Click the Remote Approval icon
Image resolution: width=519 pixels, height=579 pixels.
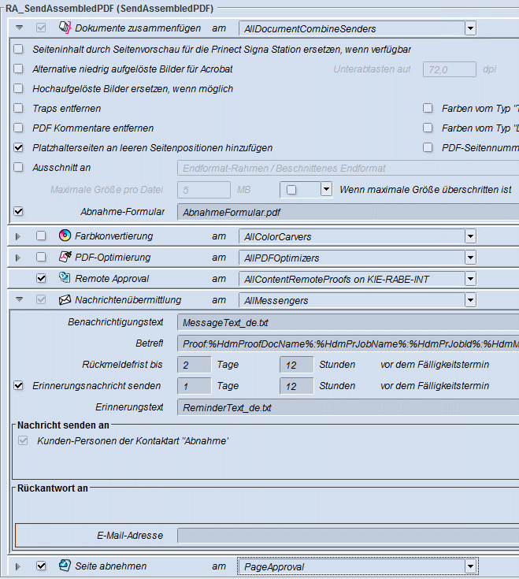pos(65,278)
